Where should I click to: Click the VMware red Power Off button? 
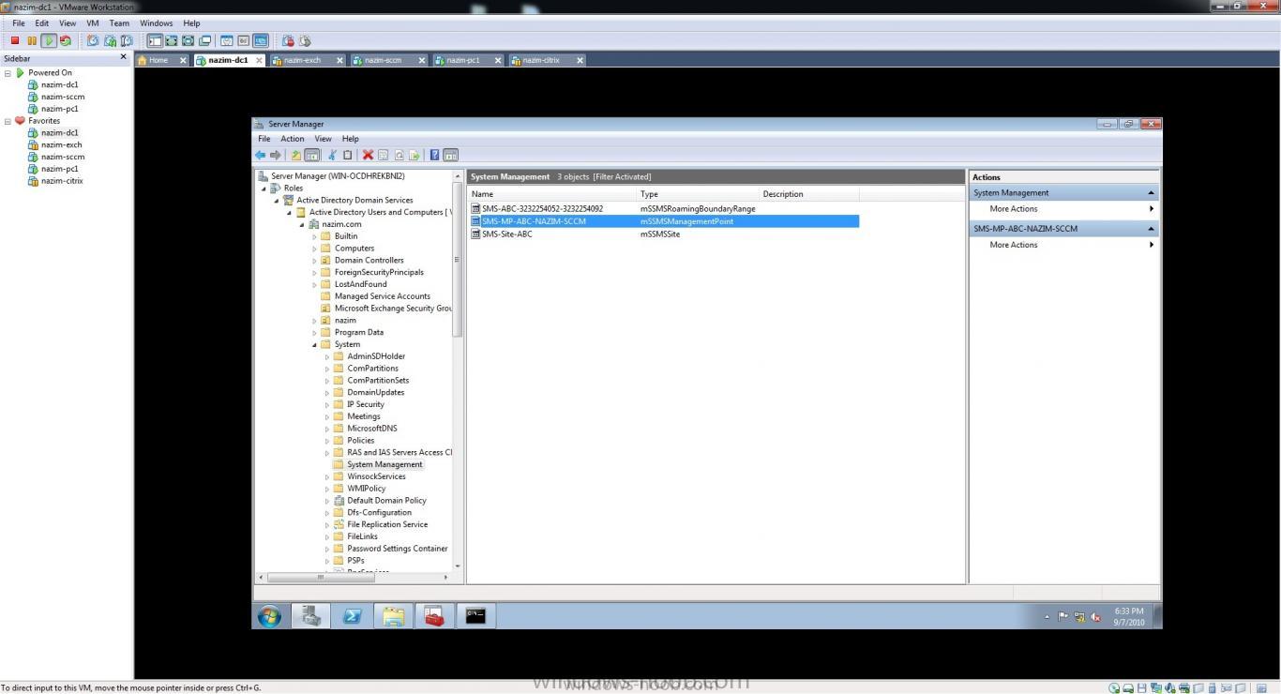pyautogui.click(x=15, y=40)
